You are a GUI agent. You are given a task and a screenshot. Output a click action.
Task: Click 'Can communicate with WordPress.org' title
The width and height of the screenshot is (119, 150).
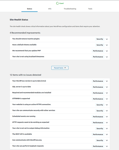click(27, 140)
